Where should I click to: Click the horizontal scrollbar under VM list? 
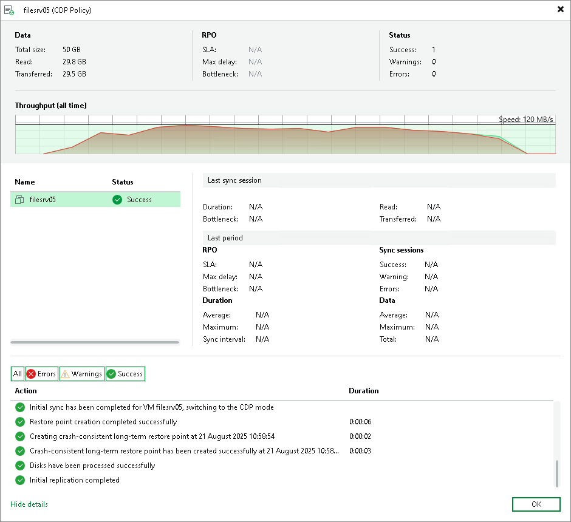tap(95, 342)
